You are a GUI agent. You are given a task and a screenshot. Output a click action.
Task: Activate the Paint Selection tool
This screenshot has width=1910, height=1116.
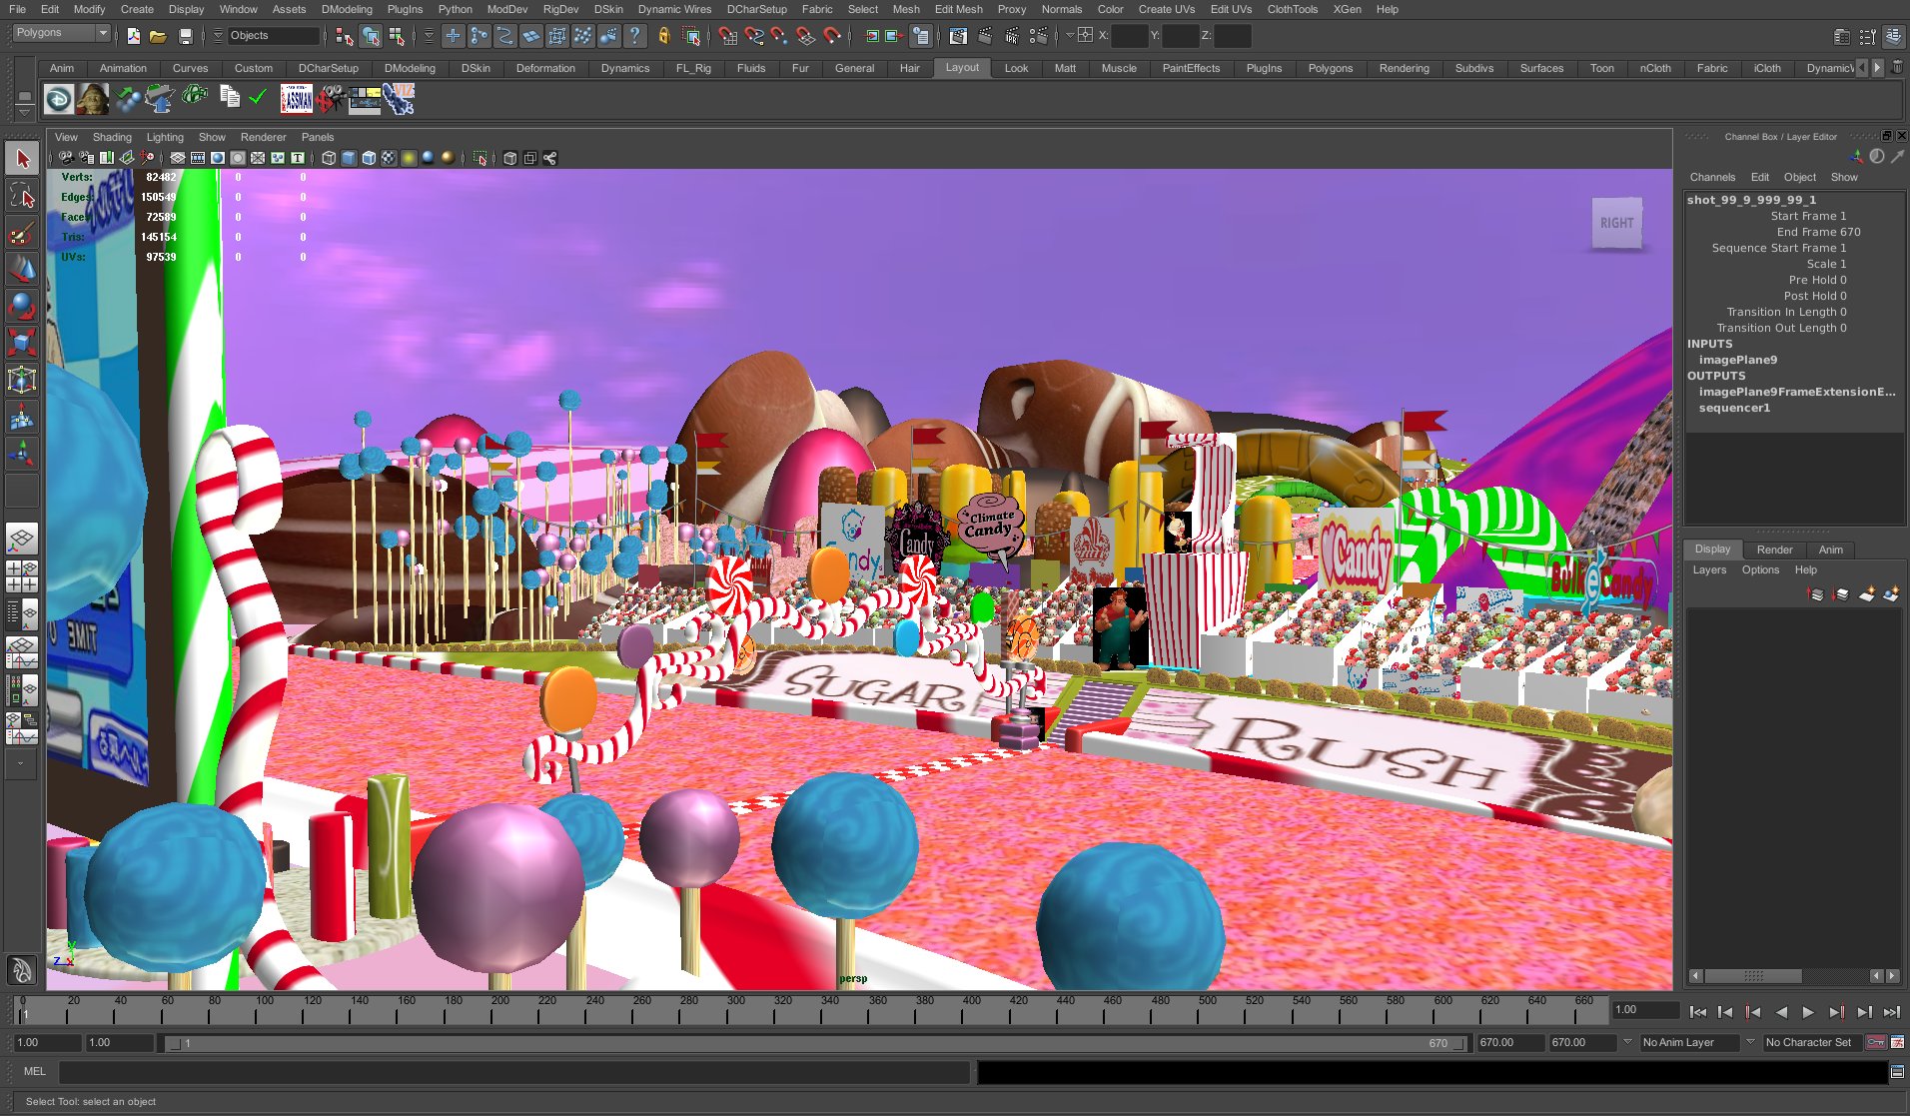click(x=22, y=233)
